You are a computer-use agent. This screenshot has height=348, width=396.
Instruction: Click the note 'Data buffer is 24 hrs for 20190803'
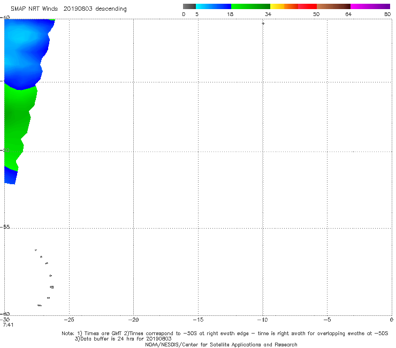tap(123, 339)
